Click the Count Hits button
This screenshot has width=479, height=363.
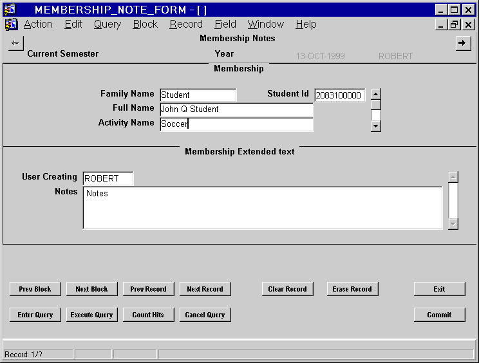coord(149,315)
